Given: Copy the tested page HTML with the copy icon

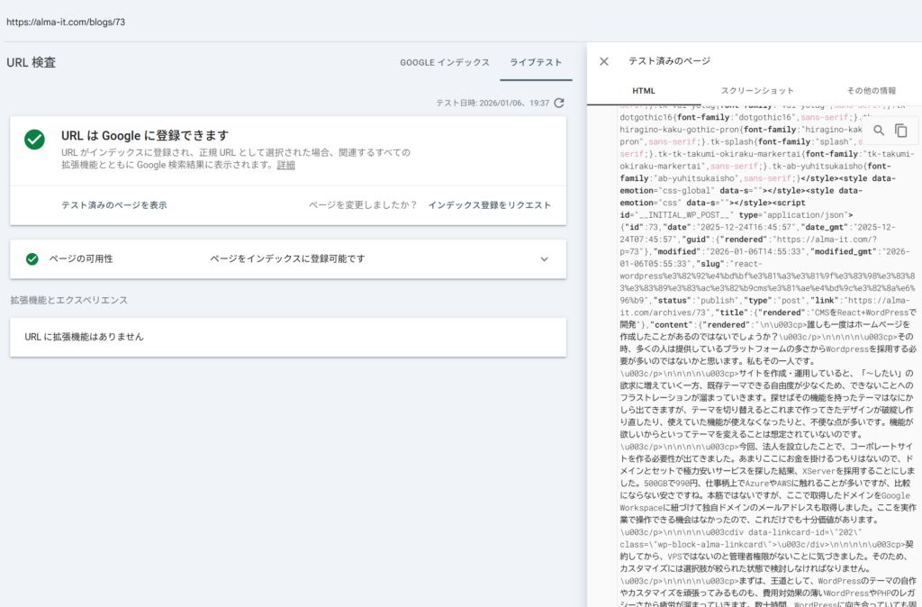Looking at the screenshot, I should click(900, 131).
